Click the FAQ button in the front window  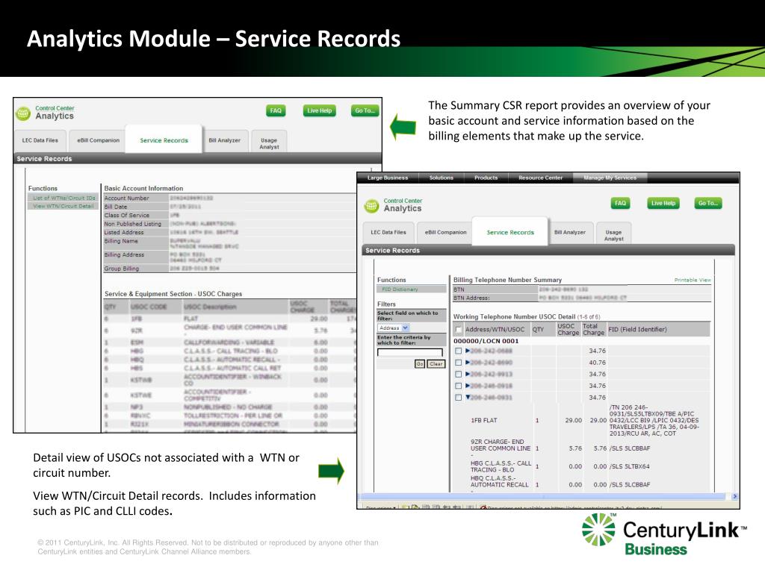(x=620, y=203)
